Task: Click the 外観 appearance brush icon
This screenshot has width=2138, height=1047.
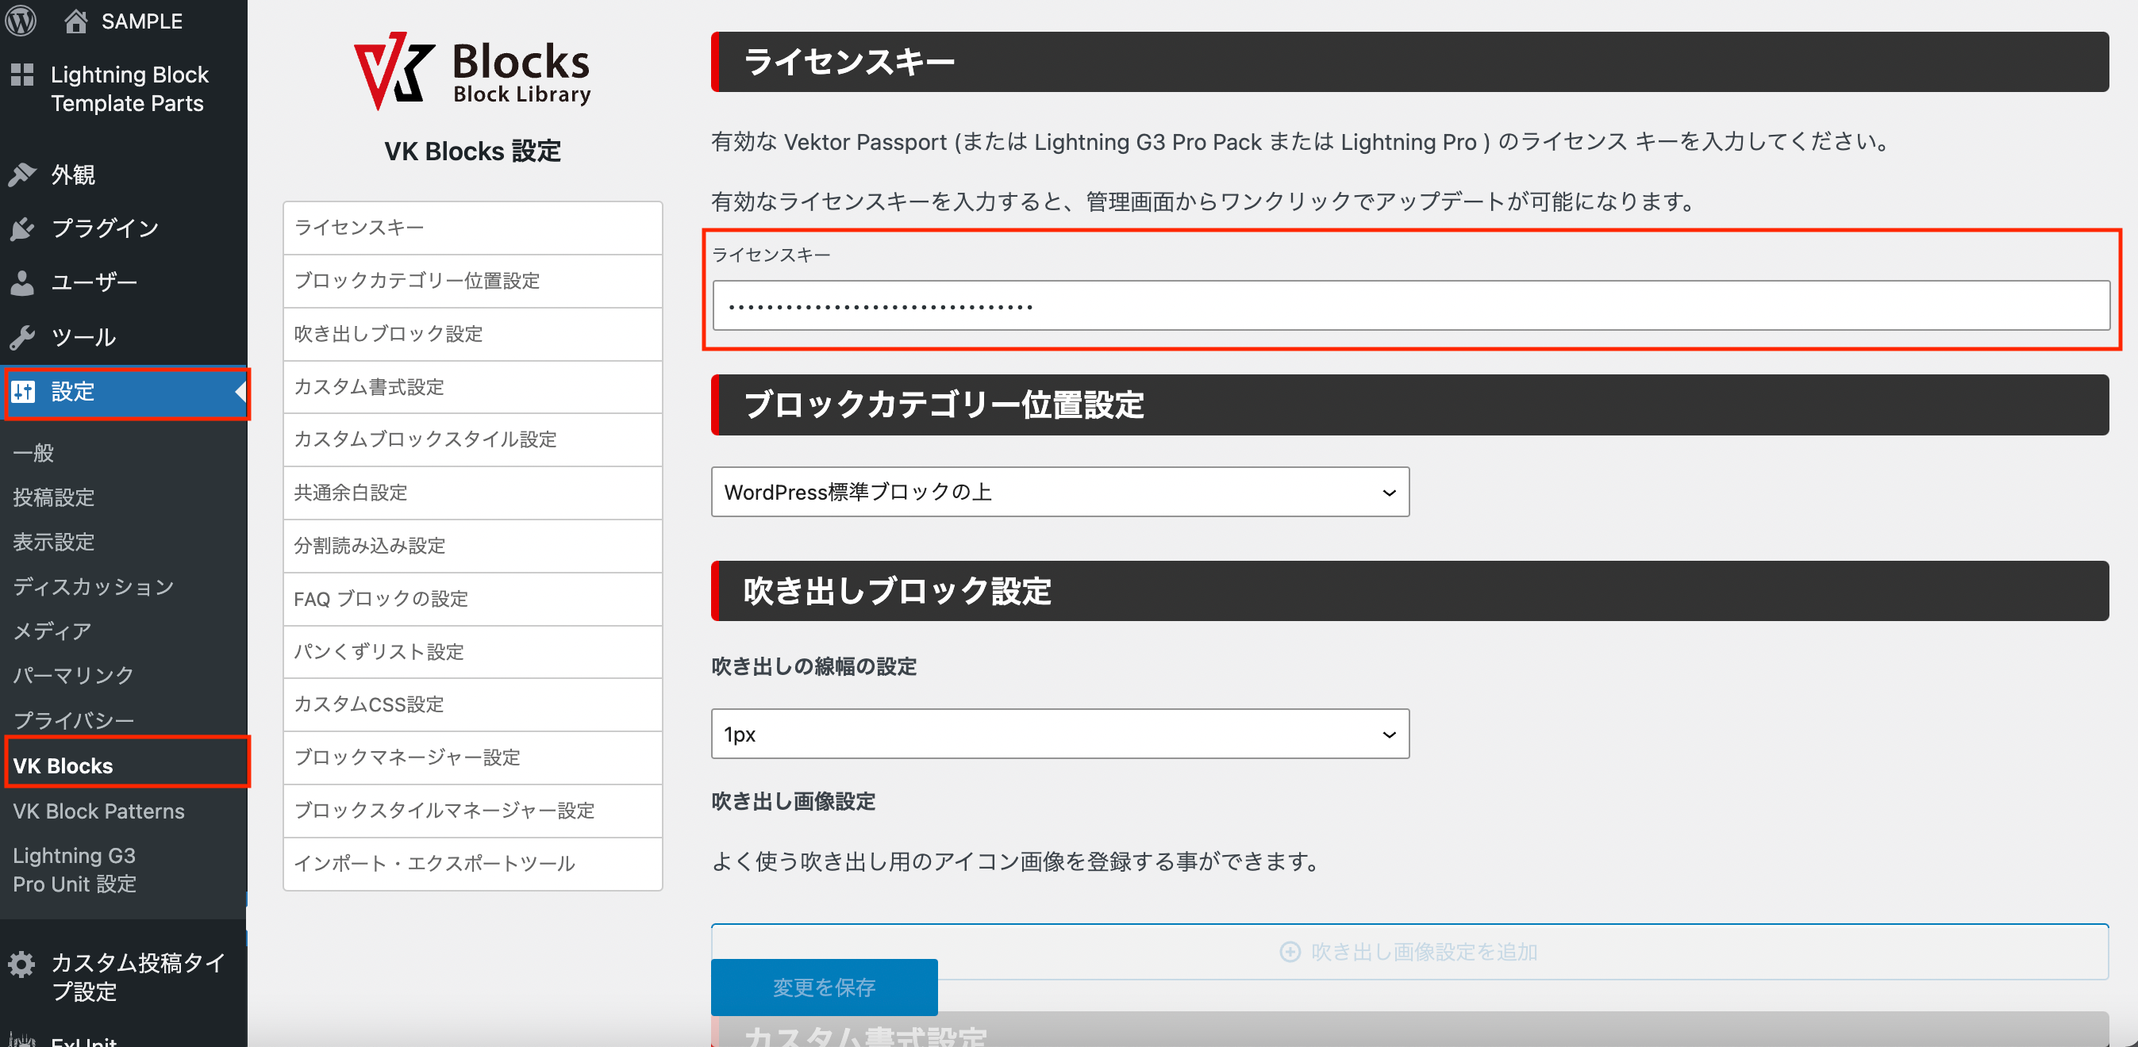Action: pos(23,174)
